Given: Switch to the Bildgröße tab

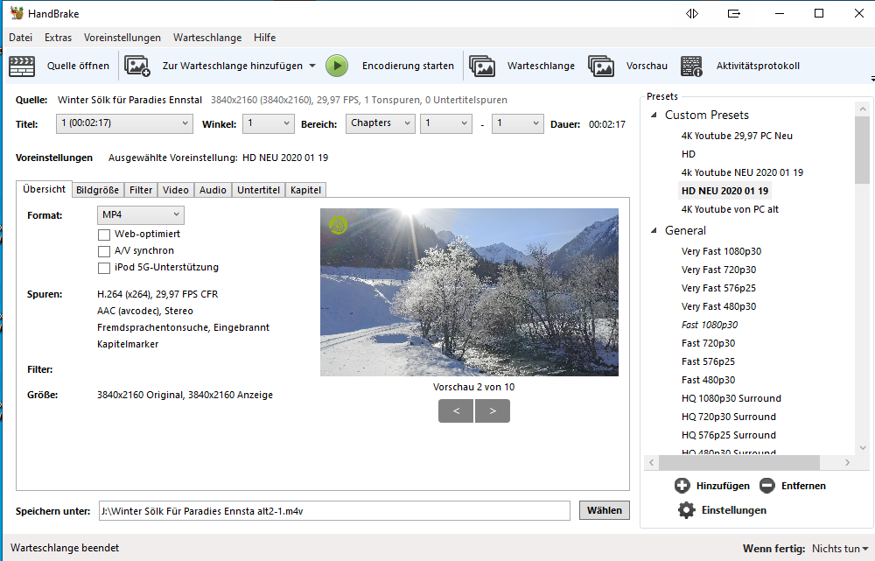Looking at the screenshot, I should [x=98, y=190].
